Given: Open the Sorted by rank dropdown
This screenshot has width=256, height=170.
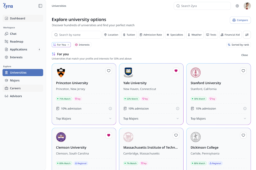Looking at the screenshot, I should pos(239,45).
